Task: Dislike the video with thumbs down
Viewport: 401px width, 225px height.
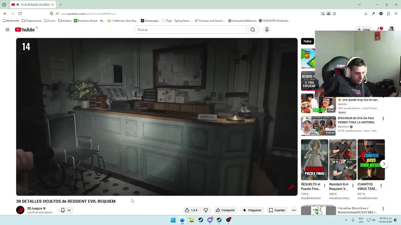Action: coord(206,210)
